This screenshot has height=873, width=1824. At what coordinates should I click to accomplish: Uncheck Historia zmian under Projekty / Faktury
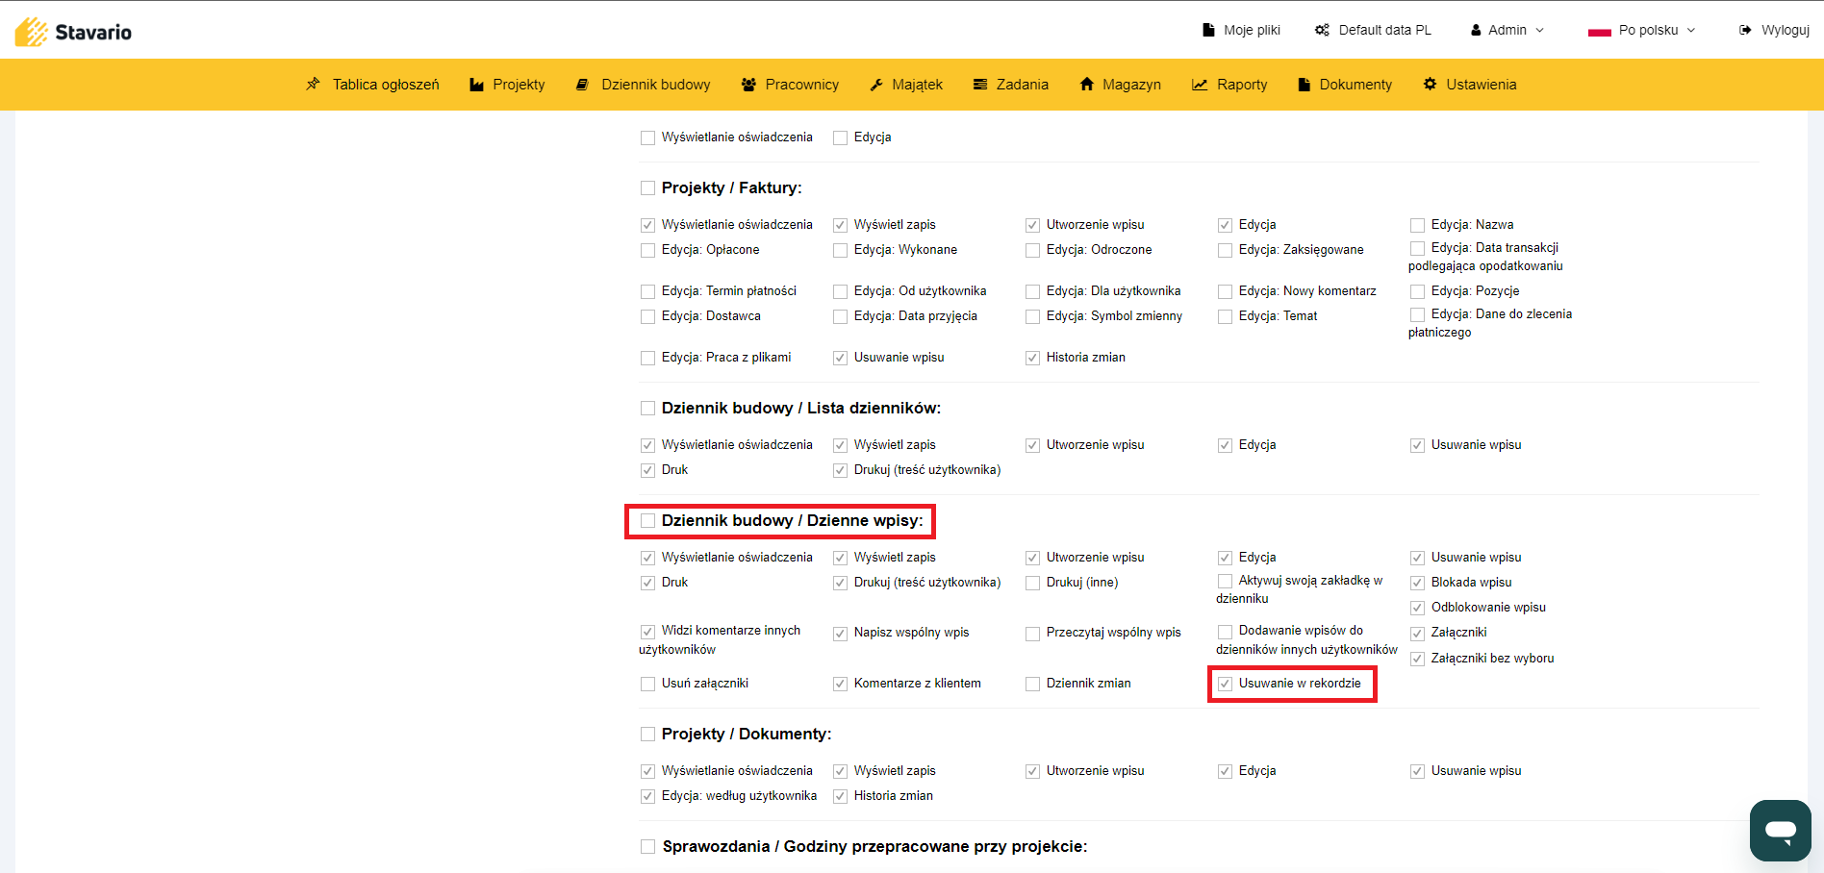pos(1032,358)
